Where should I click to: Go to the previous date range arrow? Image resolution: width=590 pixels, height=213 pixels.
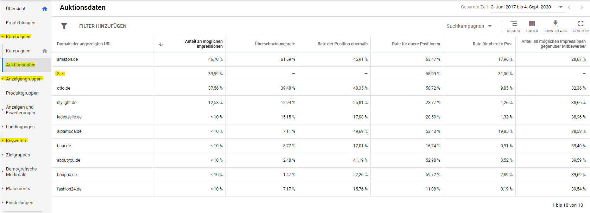[x=569, y=7]
